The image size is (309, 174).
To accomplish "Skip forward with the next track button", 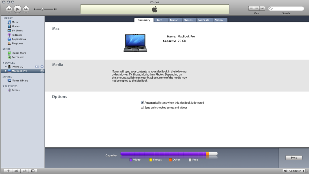I will tap(26, 9).
